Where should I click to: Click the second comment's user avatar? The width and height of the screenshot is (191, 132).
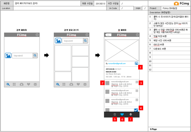click(107, 92)
